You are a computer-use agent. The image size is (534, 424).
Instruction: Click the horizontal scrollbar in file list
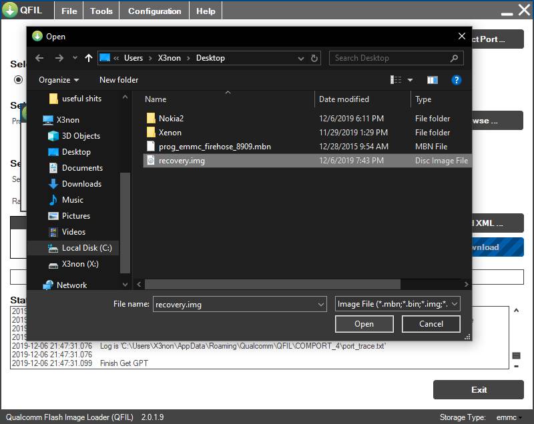272,284
